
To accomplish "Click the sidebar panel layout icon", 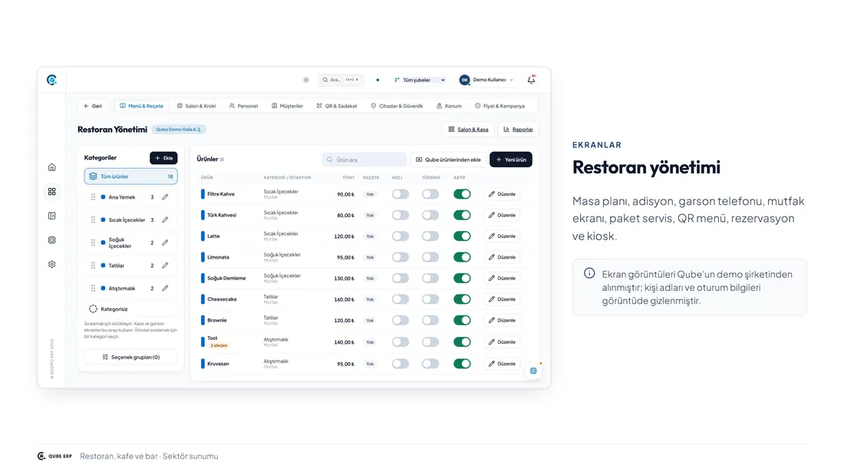I will (51, 216).
